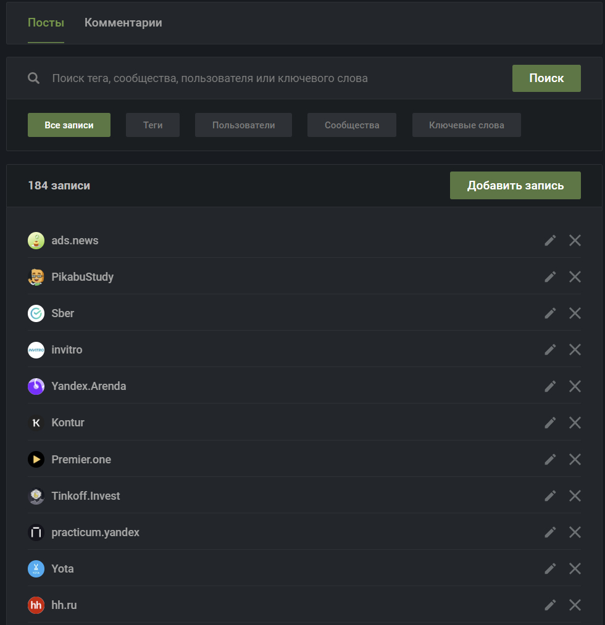Screen dimensions: 605x625
Task: Click the practicum.yandex avatar icon
Action: pos(36,532)
